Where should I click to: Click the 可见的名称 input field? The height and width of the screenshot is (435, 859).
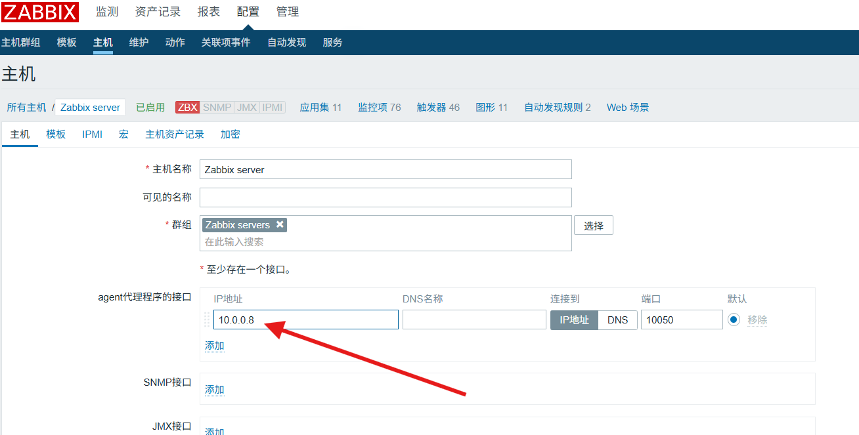tap(385, 197)
